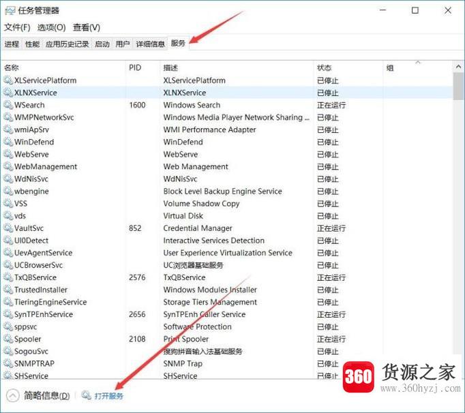Screen dimensions: 465x413
Task: Click the service icon for SogouSvc
Action: click(8, 351)
